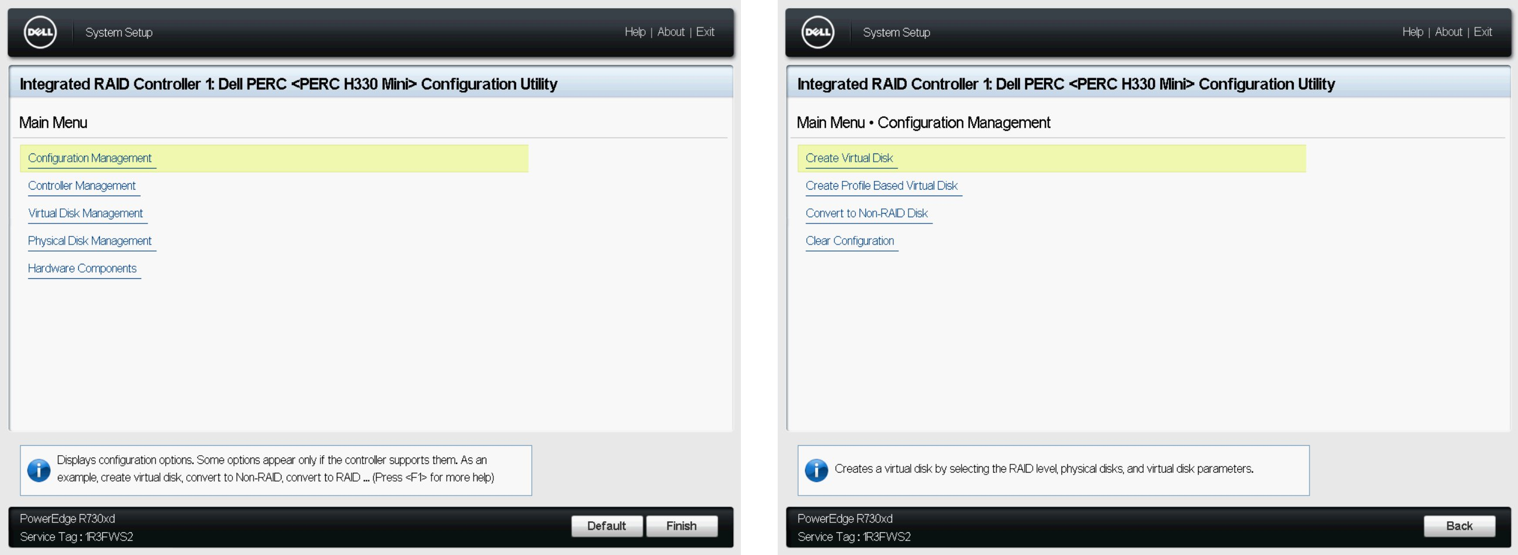Select Physical Disk Management

(89, 241)
